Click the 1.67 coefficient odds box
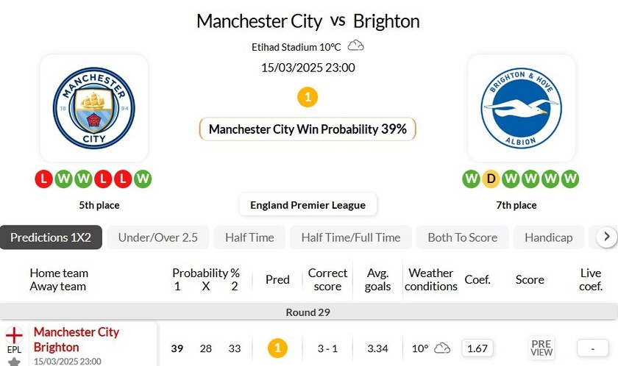The image size is (618, 366). click(477, 348)
